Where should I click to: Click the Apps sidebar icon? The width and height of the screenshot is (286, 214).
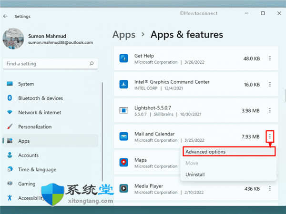click(10, 141)
